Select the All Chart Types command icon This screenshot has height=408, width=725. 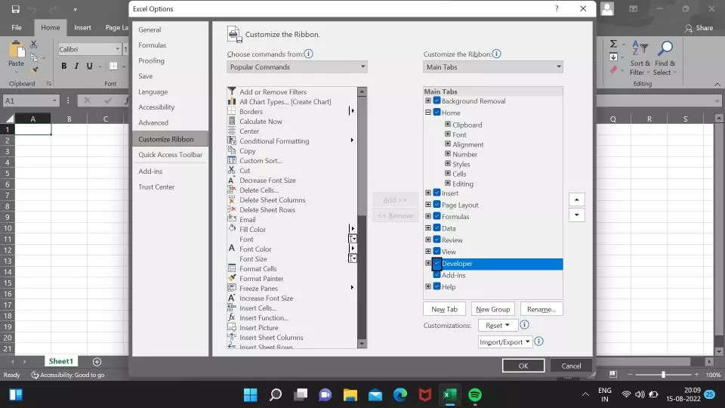232,101
